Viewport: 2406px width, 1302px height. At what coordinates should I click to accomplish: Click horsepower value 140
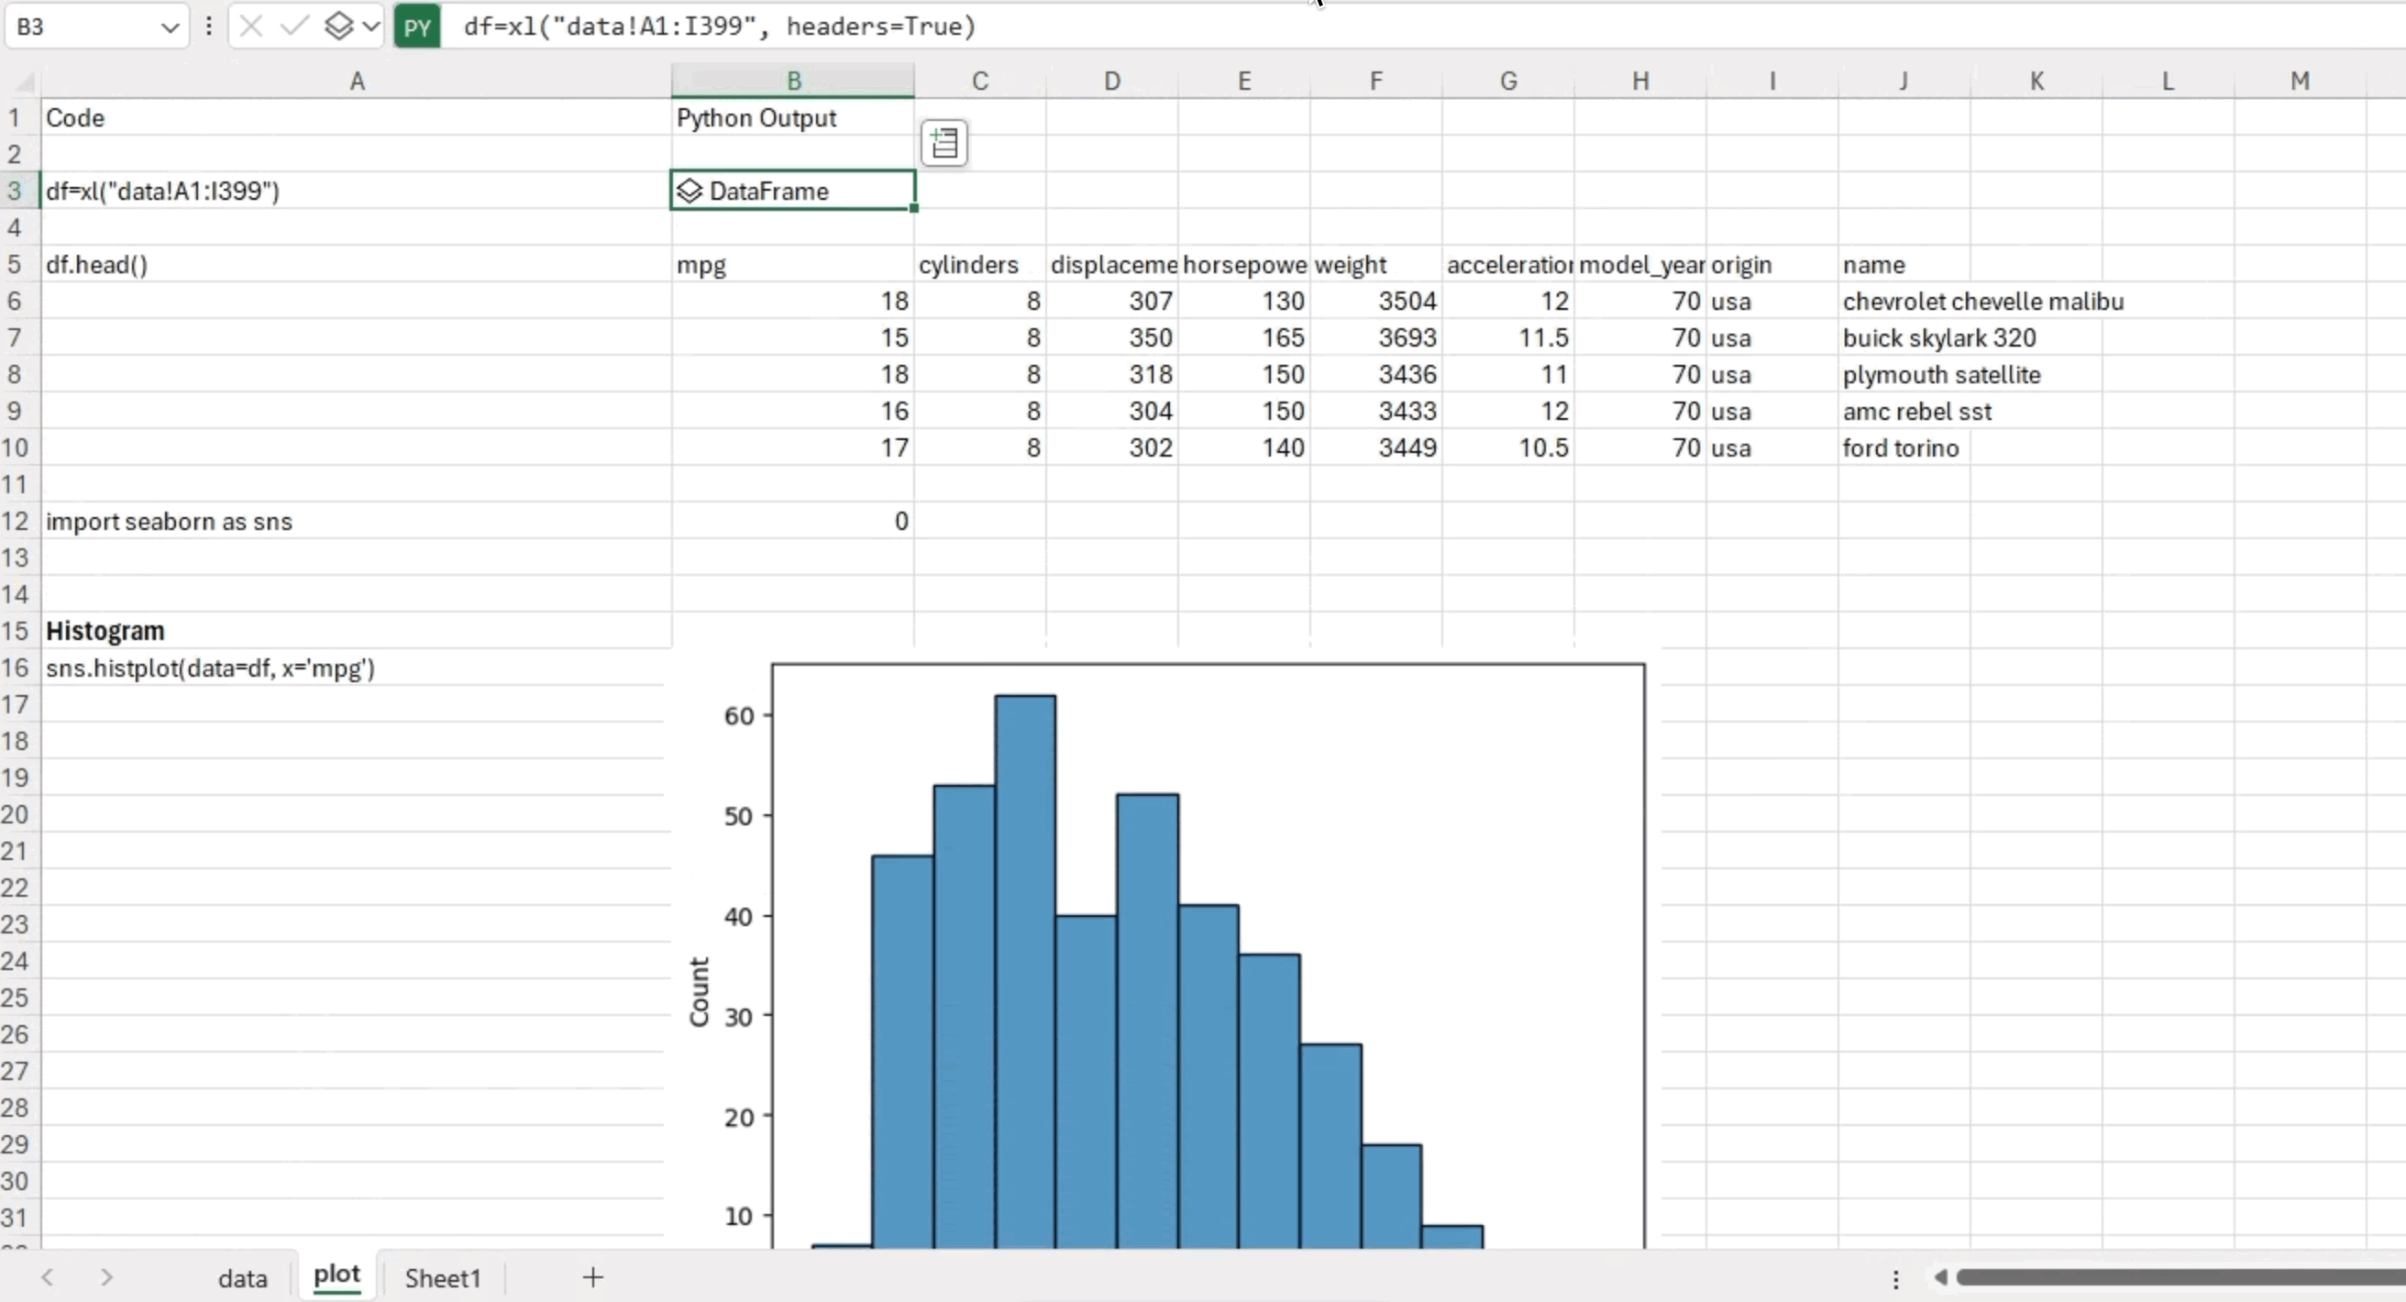(1244, 447)
